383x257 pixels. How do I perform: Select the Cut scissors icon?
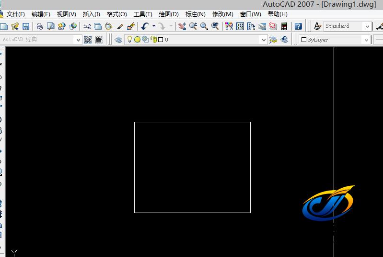tap(87, 26)
